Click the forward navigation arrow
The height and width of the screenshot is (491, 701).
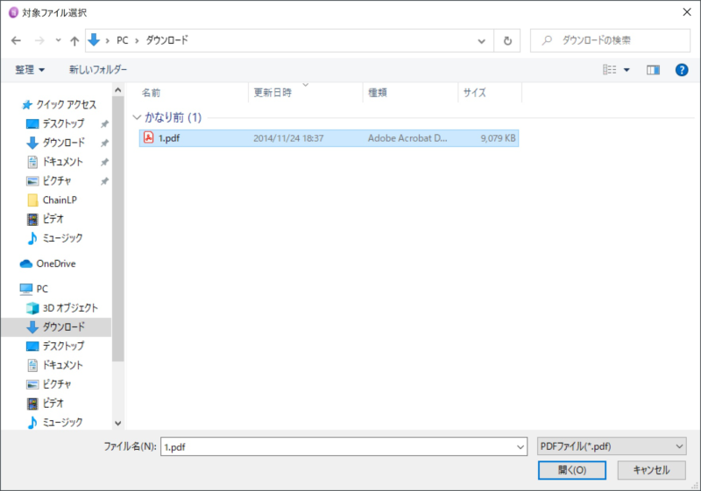[x=39, y=40]
